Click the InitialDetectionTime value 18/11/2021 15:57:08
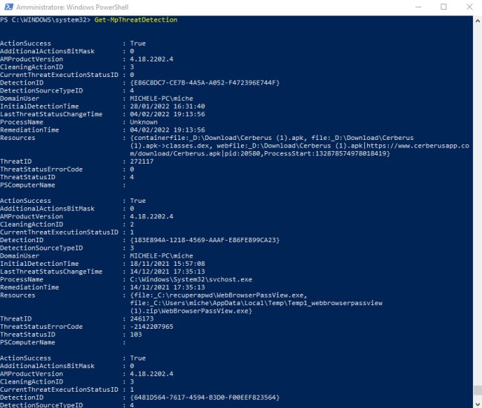This screenshot has width=482, height=408. click(x=168, y=264)
